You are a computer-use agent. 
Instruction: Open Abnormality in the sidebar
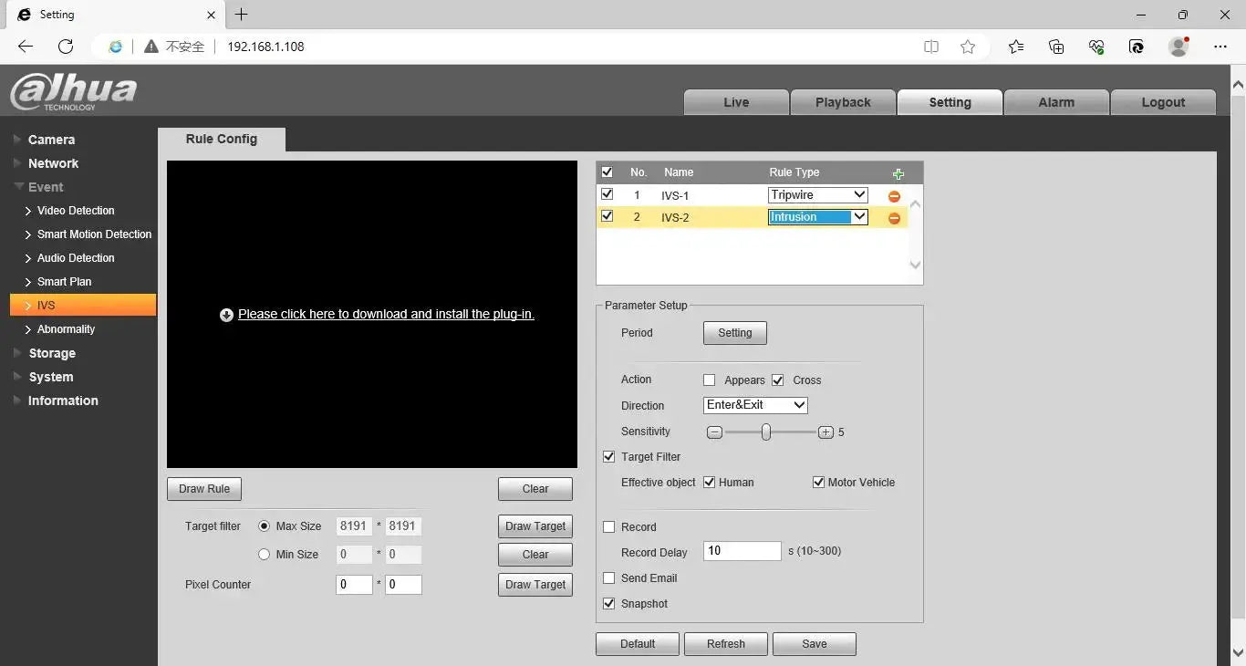pyautogui.click(x=66, y=329)
